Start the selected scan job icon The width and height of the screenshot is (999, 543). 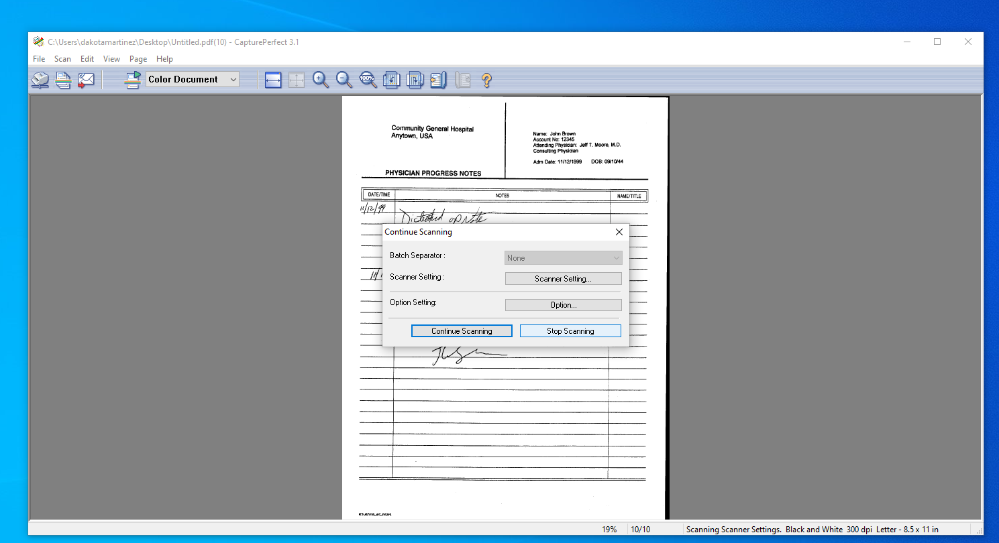133,80
